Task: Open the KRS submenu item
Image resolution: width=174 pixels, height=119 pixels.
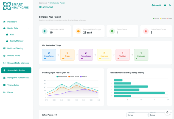Action: point(16,35)
